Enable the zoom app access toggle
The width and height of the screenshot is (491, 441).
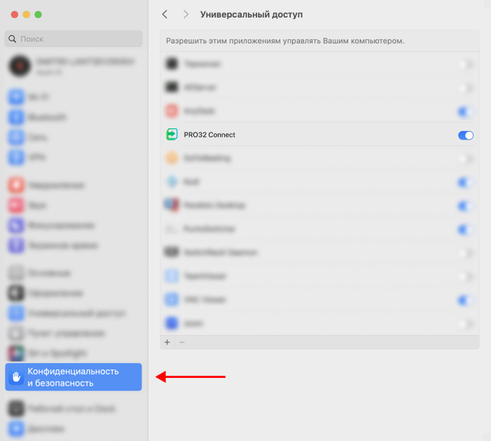(x=466, y=324)
